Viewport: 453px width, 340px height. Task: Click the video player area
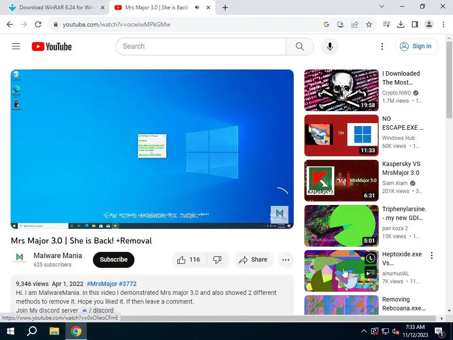click(152, 149)
